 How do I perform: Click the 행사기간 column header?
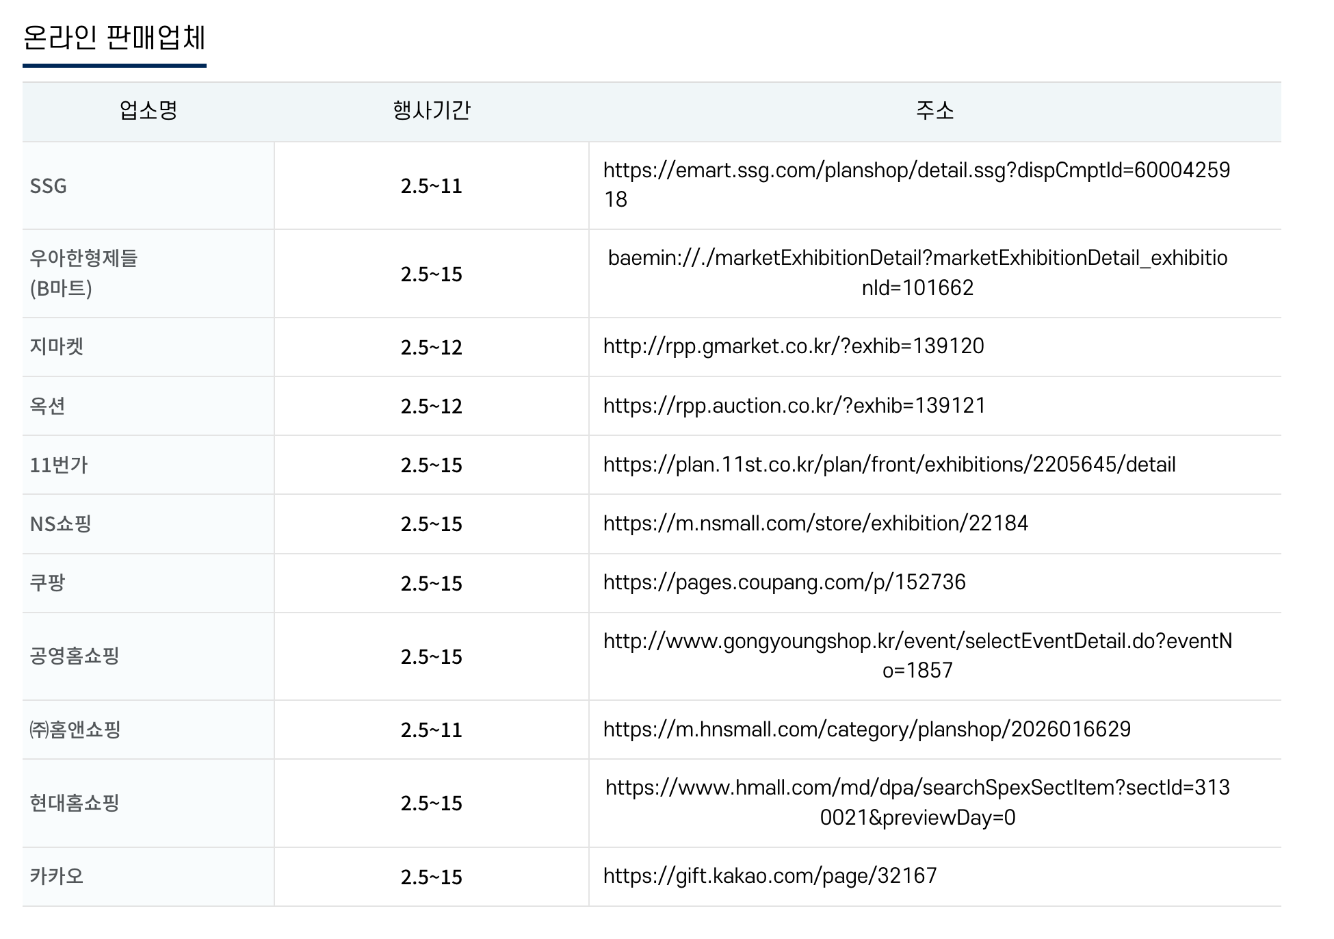[x=431, y=111]
